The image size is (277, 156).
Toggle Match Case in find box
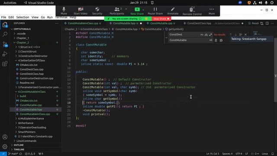coord(202,35)
